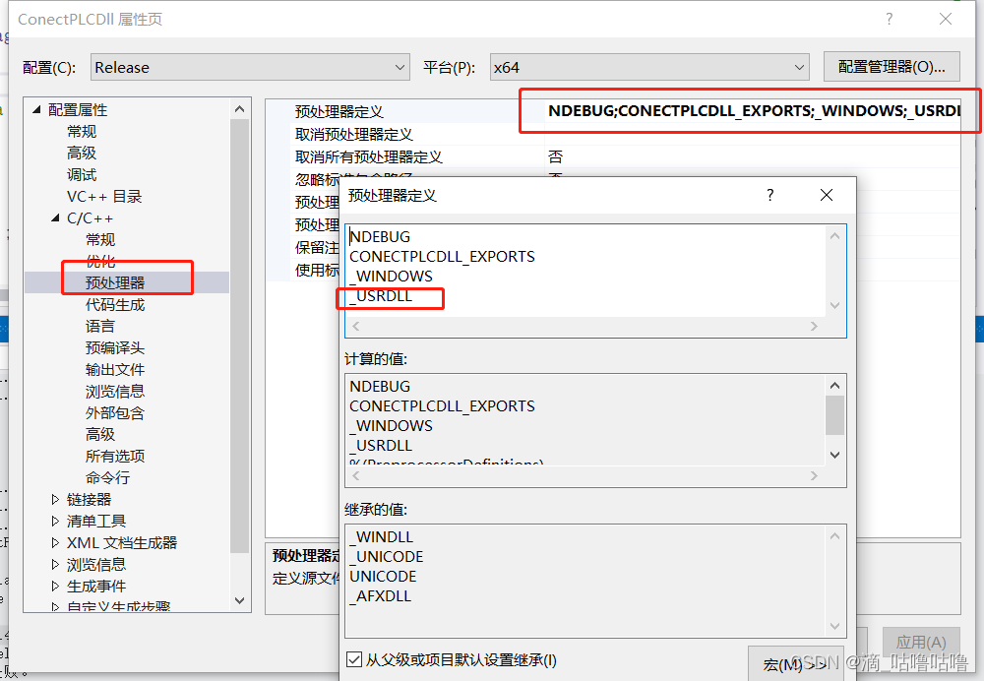This screenshot has height=681, width=984.
Task: Select the 命令行 tree item
Action: pyautogui.click(x=108, y=477)
